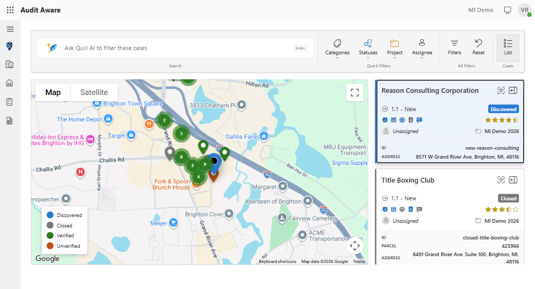The image size is (535, 289).
Task: Click the Reason Consulting Corporation card title
Action: coord(430,90)
